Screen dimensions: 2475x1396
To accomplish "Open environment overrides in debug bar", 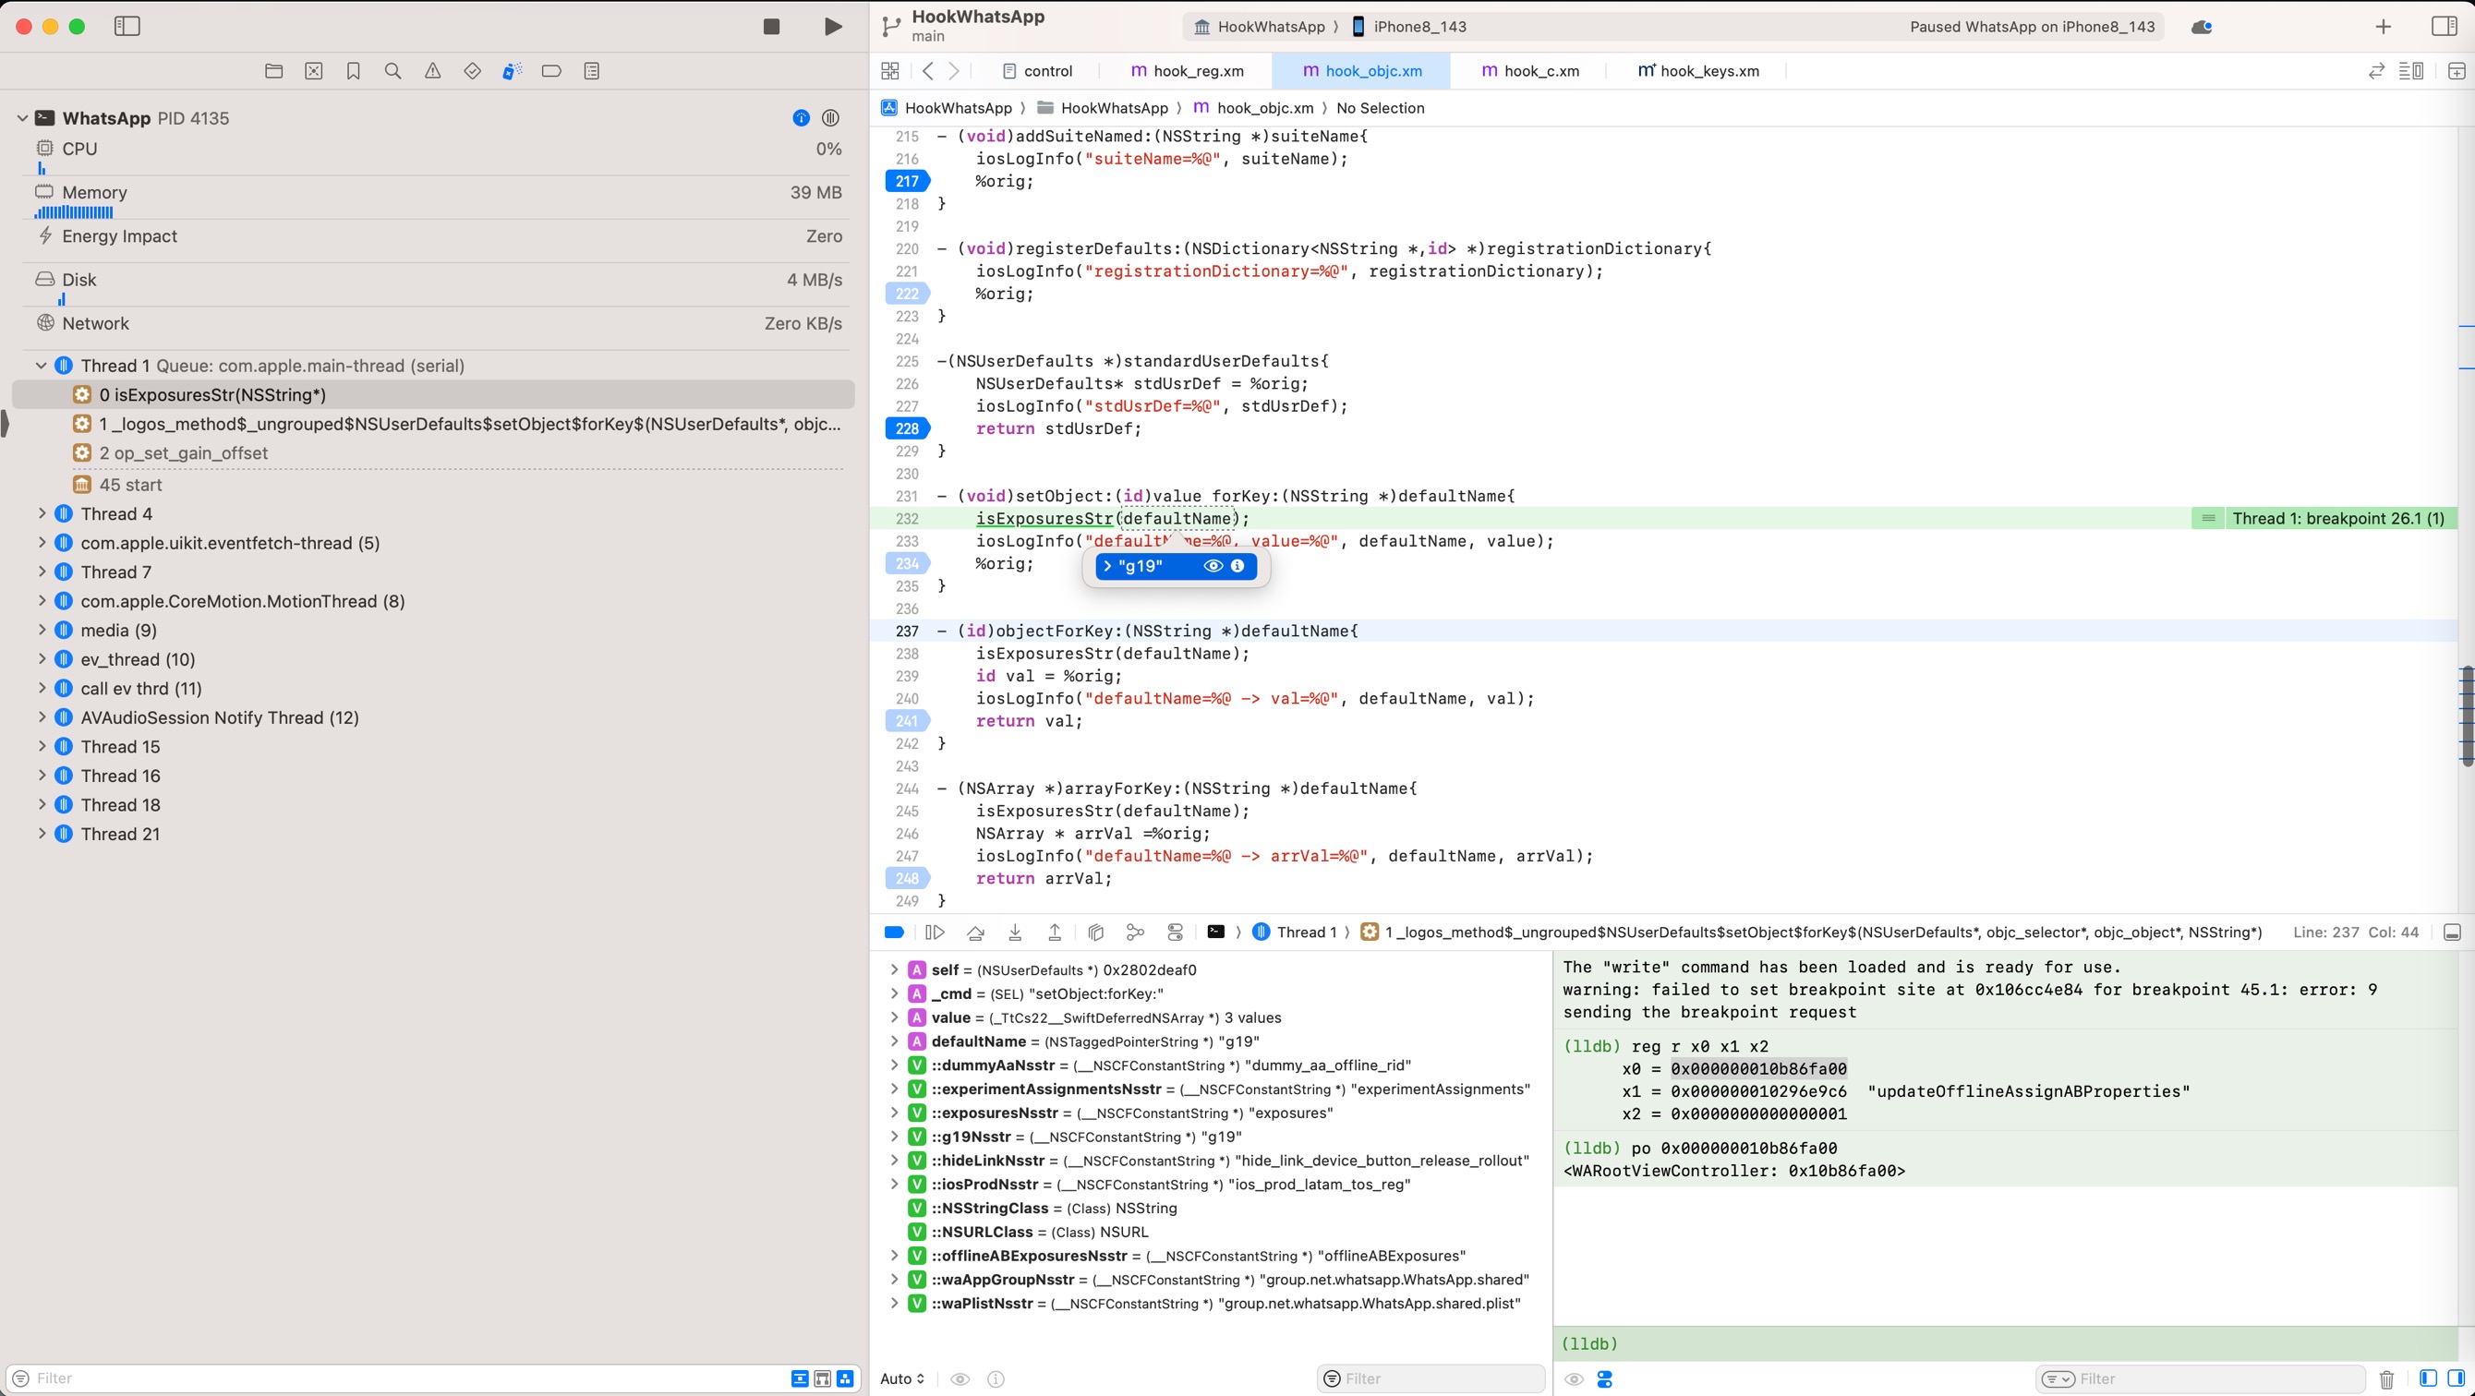I will (1175, 932).
